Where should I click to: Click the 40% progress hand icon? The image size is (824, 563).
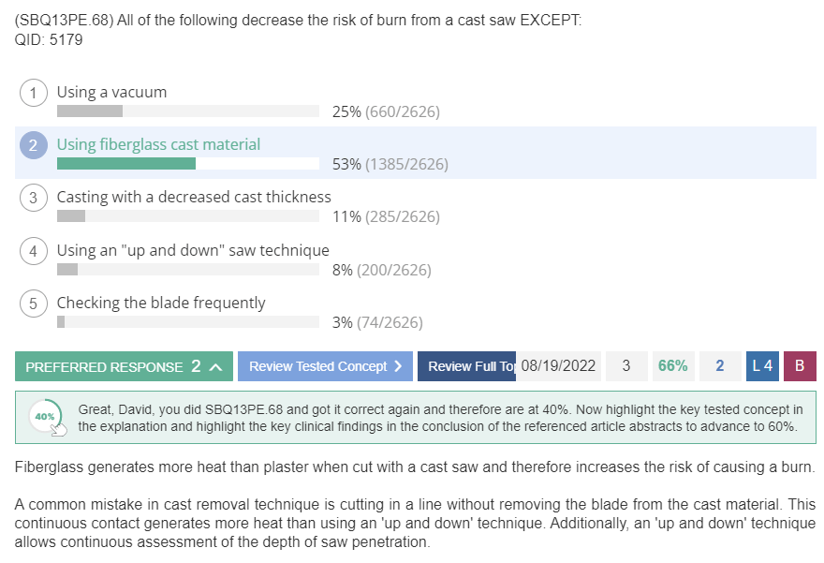coord(59,430)
